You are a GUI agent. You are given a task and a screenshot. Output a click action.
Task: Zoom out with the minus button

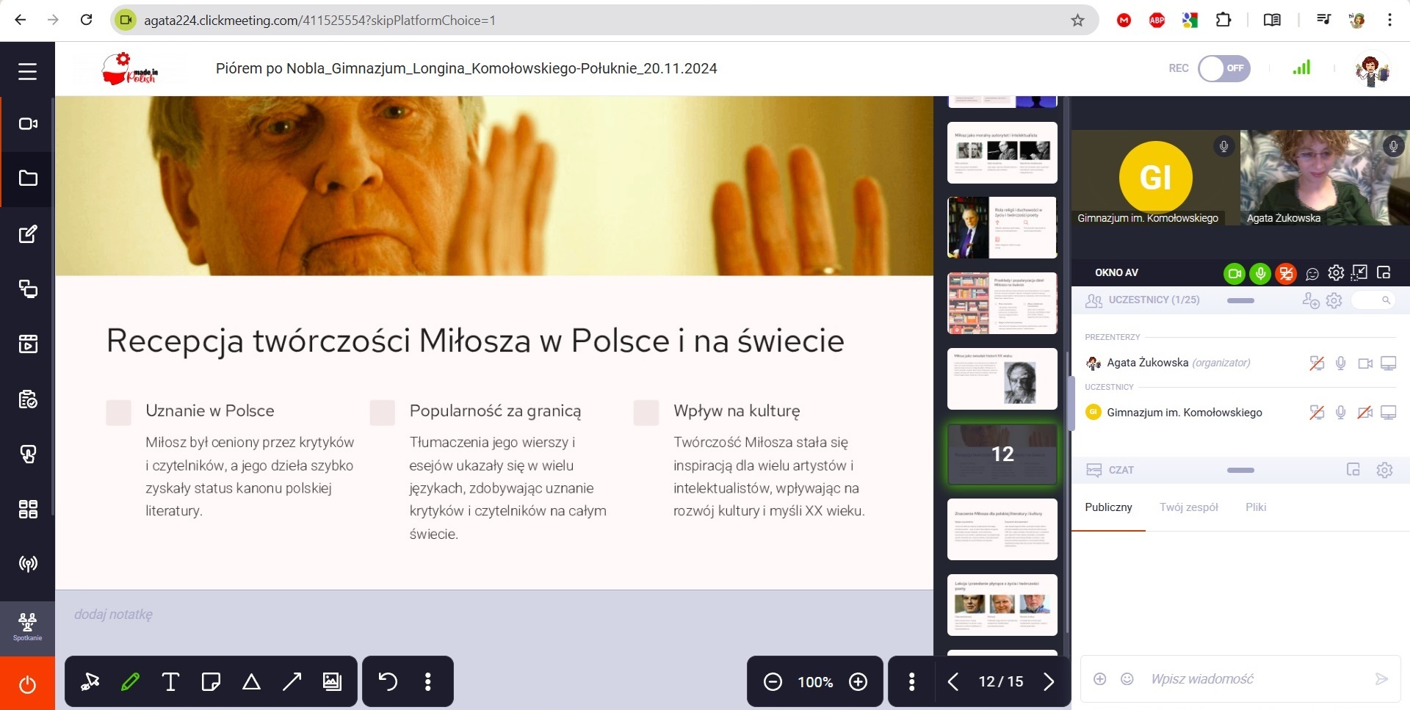(x=773, y=682)
